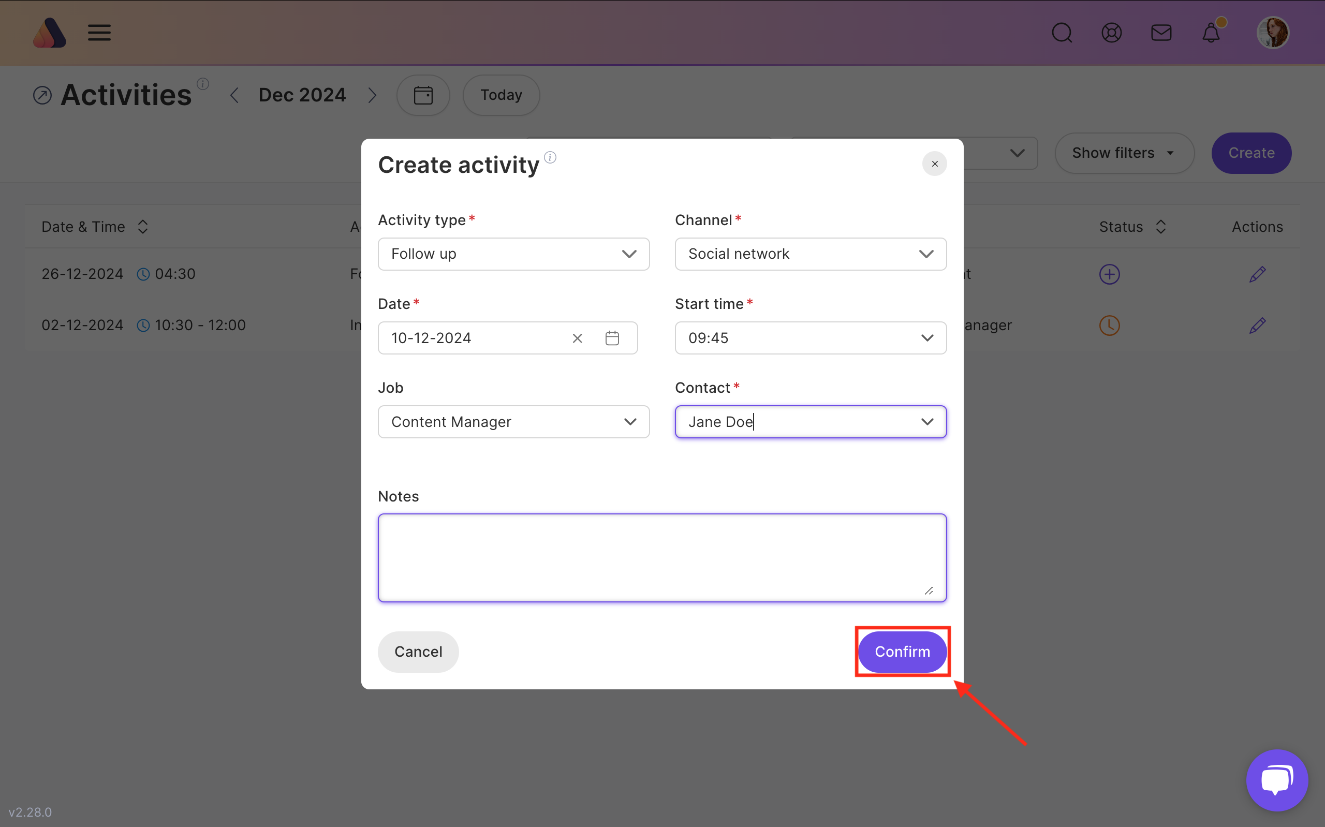This screenshot has height=827, width=1325.
Task: Clear the date field value
Action: click(577, 338)
